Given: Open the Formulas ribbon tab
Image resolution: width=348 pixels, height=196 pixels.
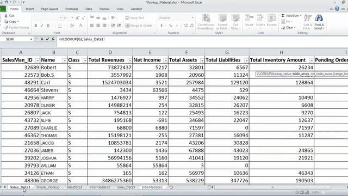Looking at the screenshot, I should 72,9.
